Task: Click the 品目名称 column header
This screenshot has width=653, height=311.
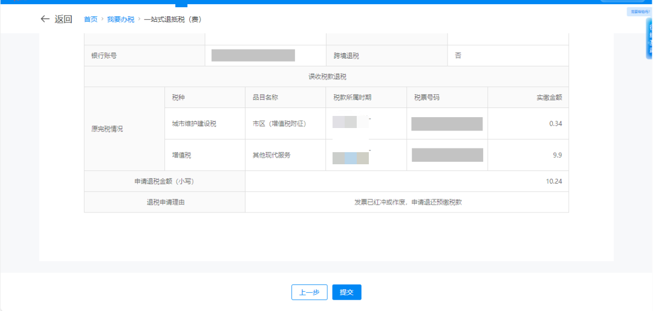Action: click(x=285, y=98)
